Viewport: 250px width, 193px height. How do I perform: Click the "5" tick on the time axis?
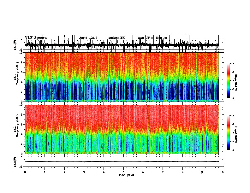pyautogui.click(x=123, y=172)
